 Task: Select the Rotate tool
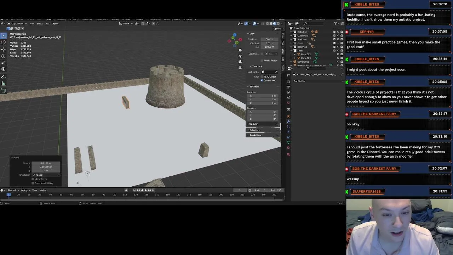coord(4,56)
